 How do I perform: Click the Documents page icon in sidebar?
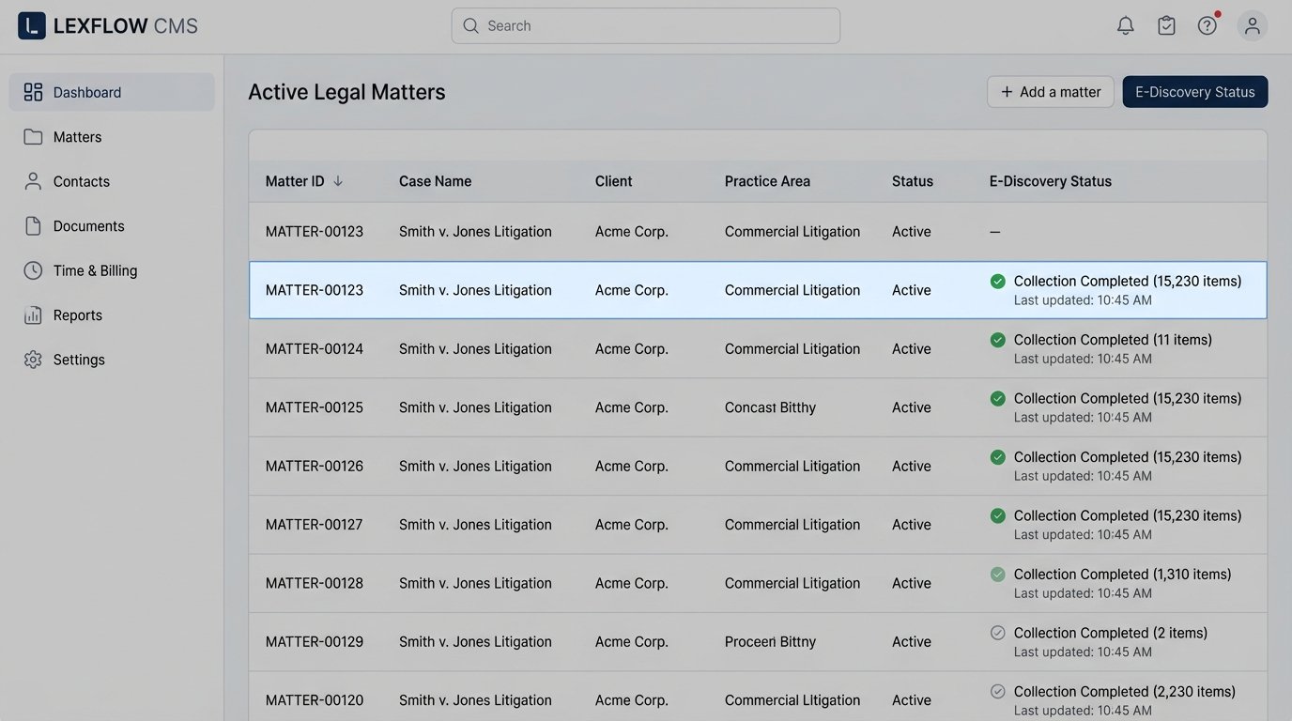click(32, 225)
